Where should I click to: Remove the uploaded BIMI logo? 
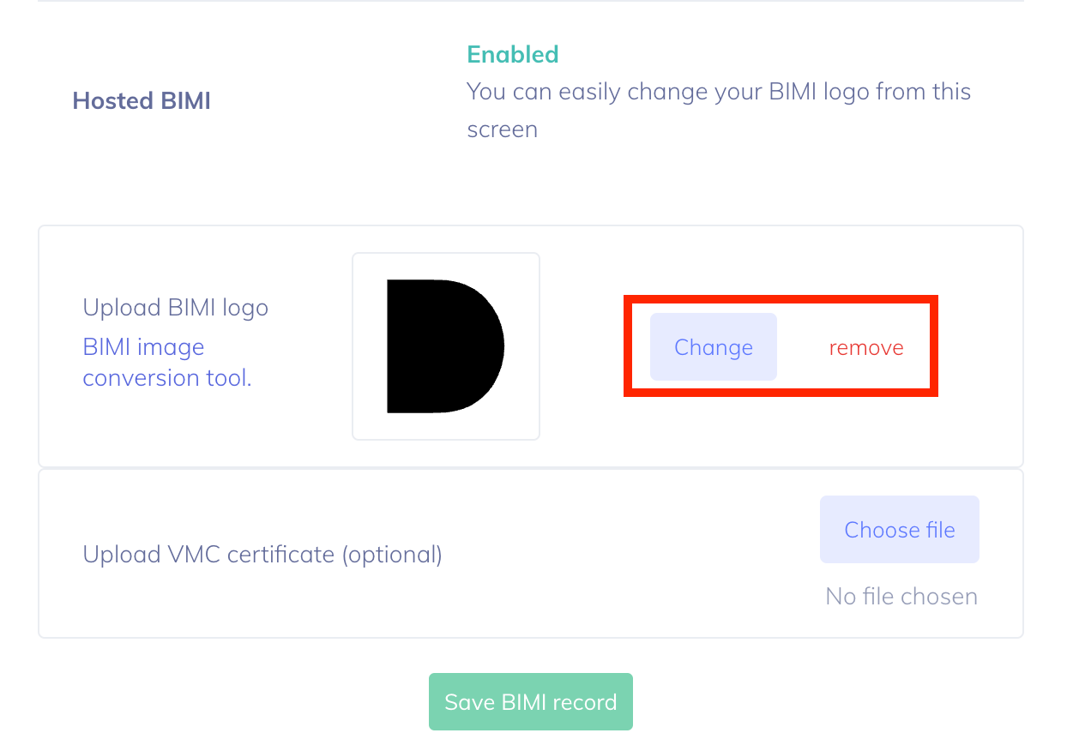866,347
